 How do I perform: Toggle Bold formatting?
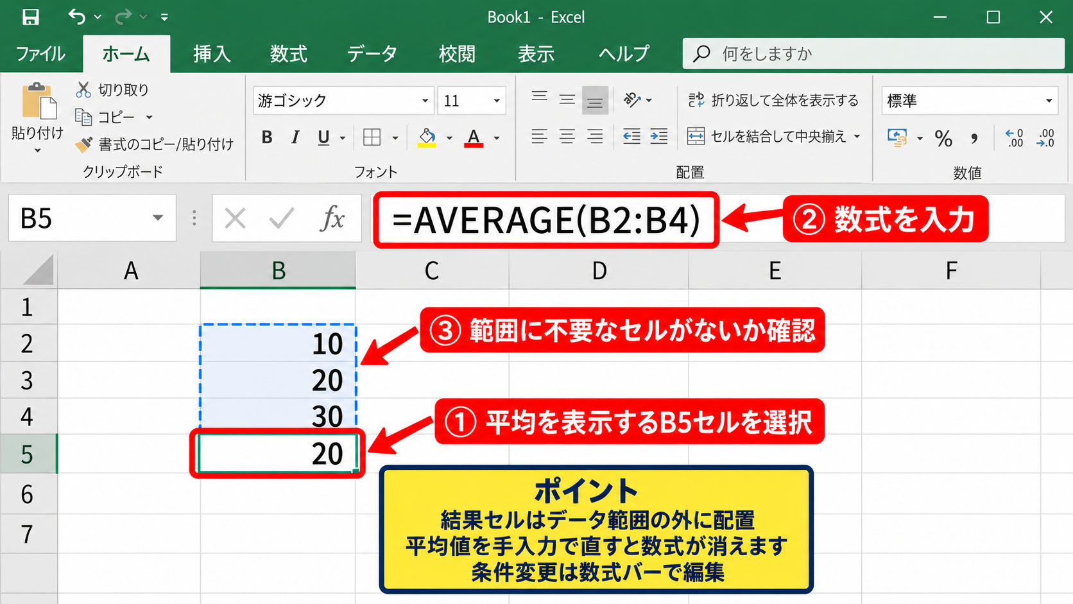click(x=267, y=137)
